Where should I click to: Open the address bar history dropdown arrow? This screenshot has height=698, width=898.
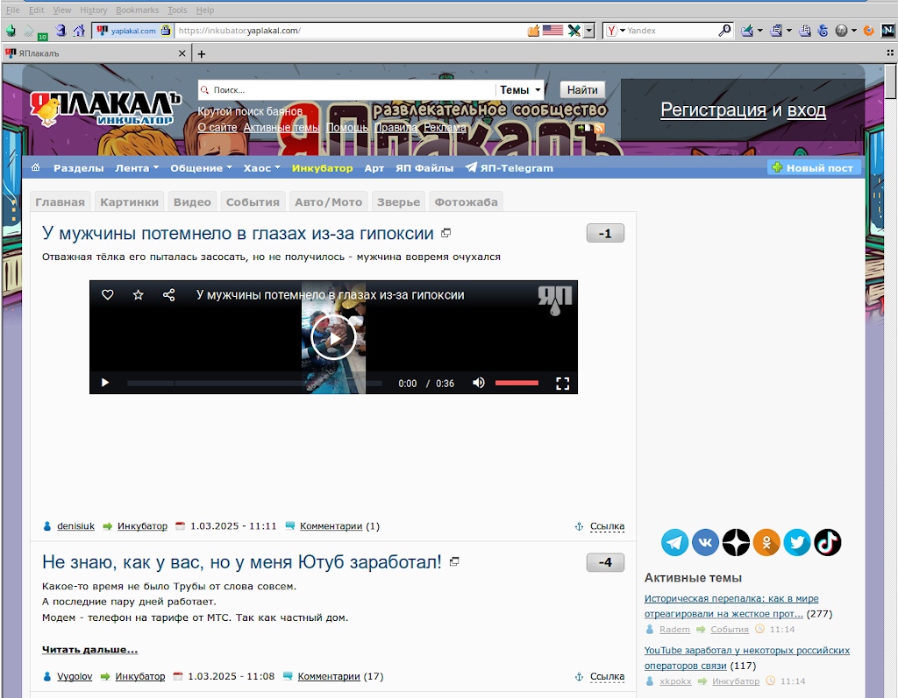click(x=588, y=31)
